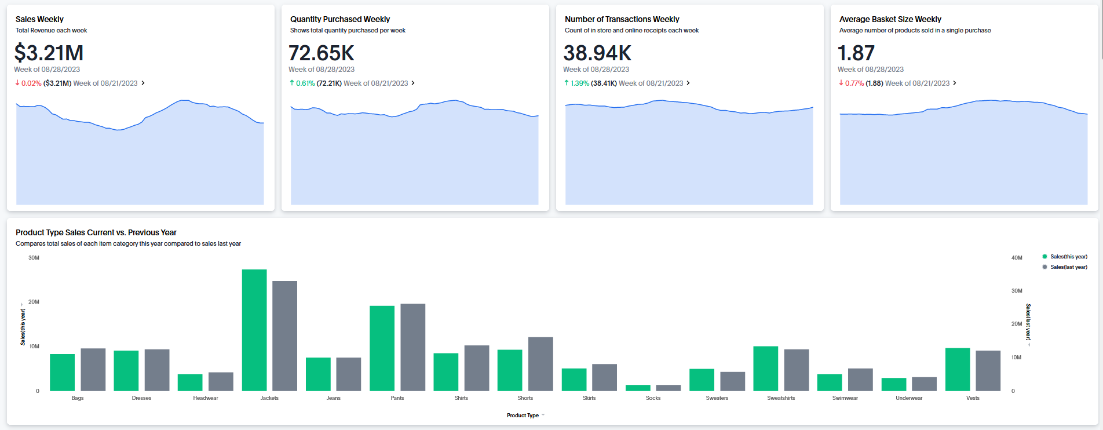Click the 0.77% change in Average Basket
This screenshot has width=1103, height=430.
[854, 83]
